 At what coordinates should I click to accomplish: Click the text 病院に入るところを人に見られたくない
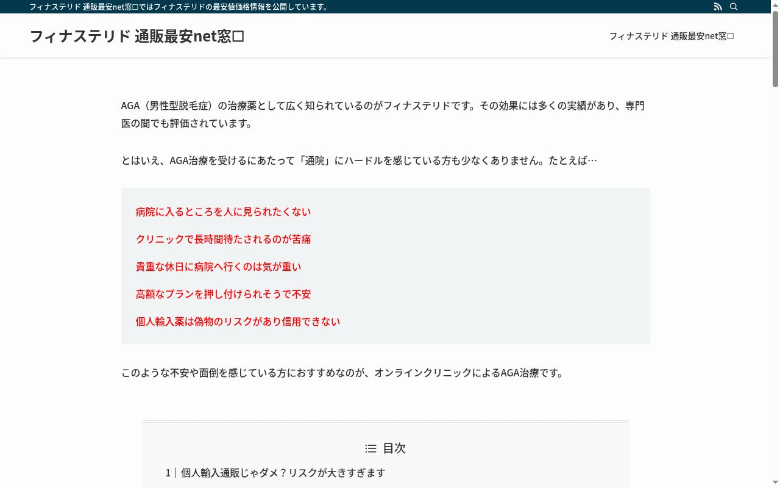pos(223,212)
